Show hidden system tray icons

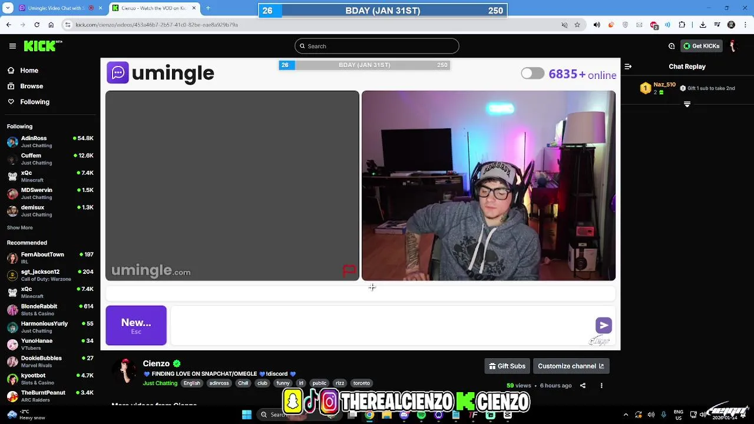[626, 415]
